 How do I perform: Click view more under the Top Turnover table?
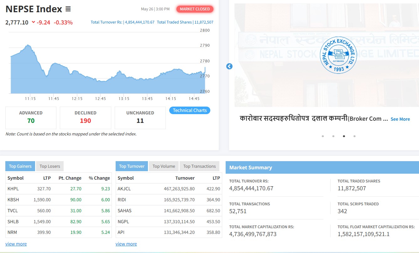coord(126,244)
